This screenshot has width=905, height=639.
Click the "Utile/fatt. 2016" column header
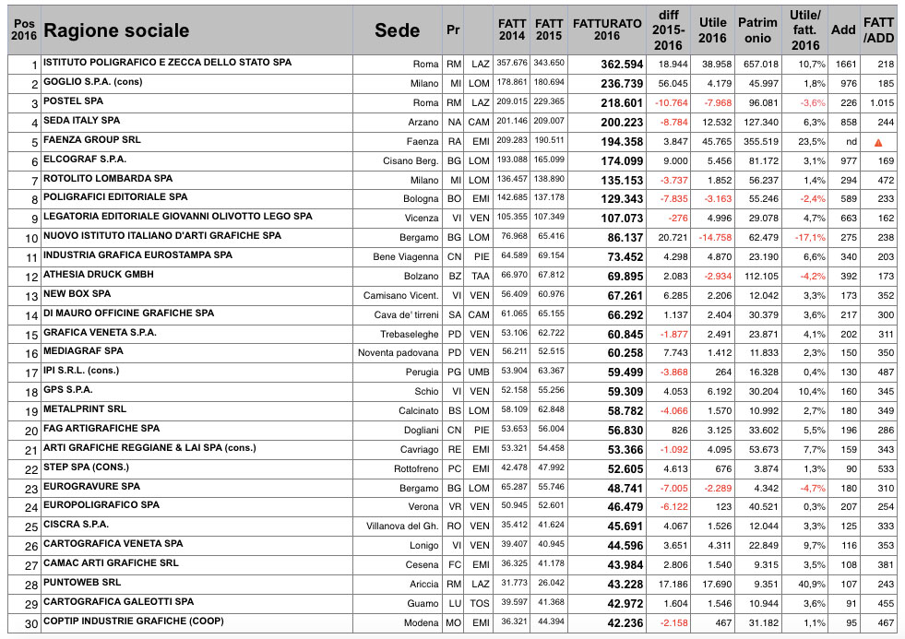tap(805, 30)
